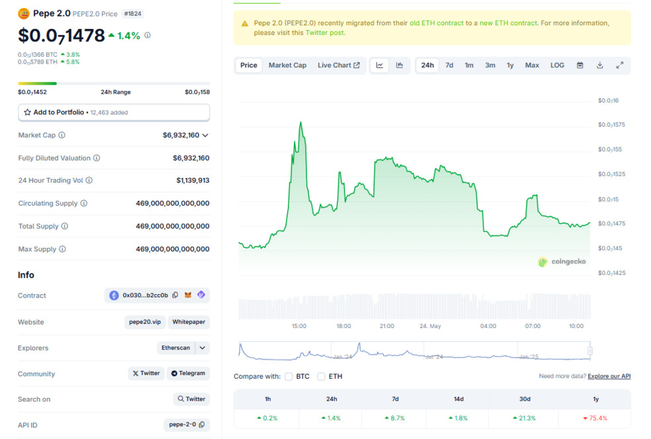The image size is (651, 439).
Task: Add token to MetaMask via fox icon
Action: click(x=188, y=296)
